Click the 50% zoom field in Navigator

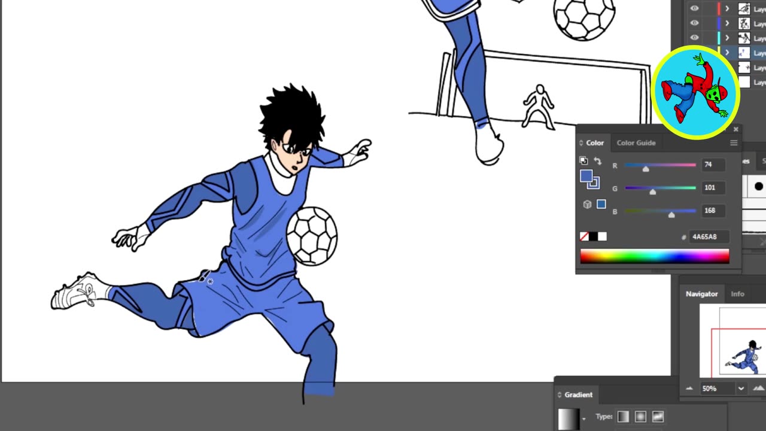[x=716, y=388]
